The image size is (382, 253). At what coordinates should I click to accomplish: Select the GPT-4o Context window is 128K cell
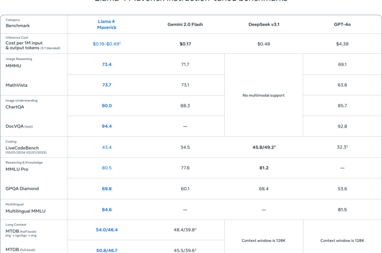[x=342, y=241]
